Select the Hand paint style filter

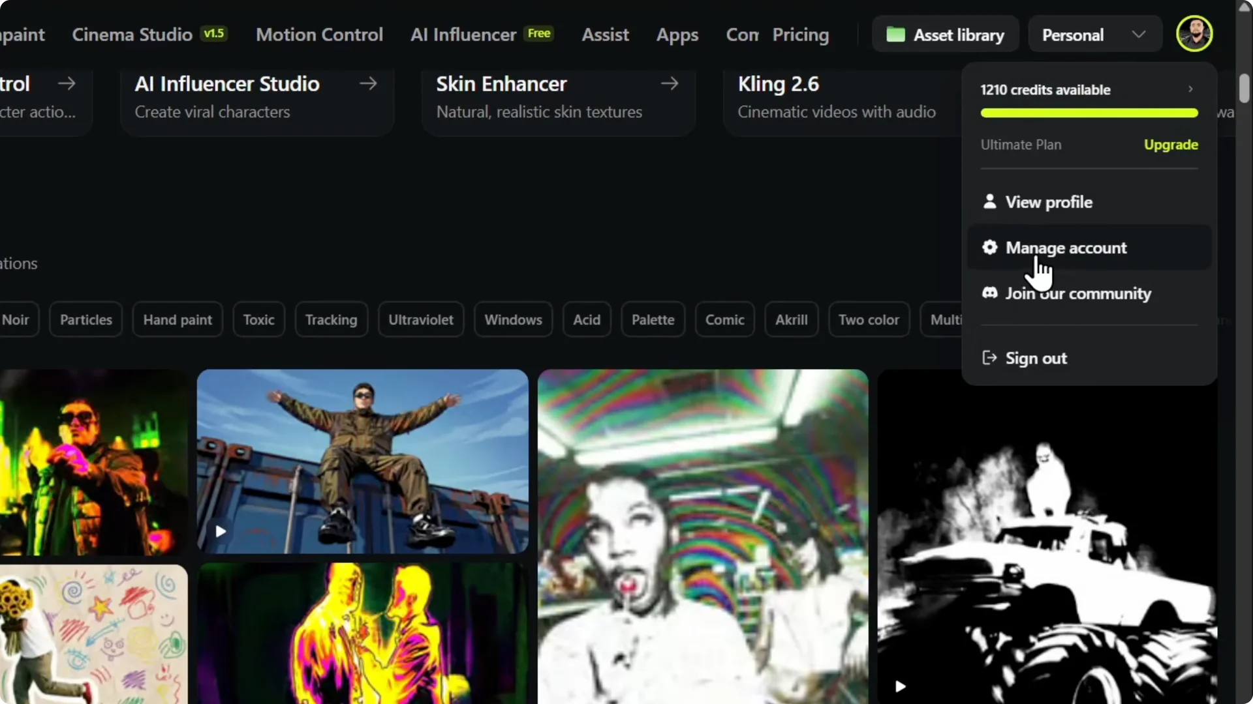pyautogui.click(x=178, y=319)
